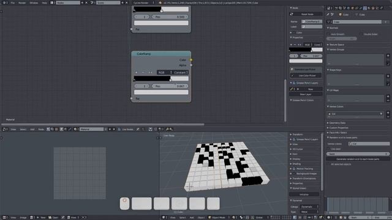Toggle Grease Pencil Layers checkbox in viewport sidebar

[294, 139]
